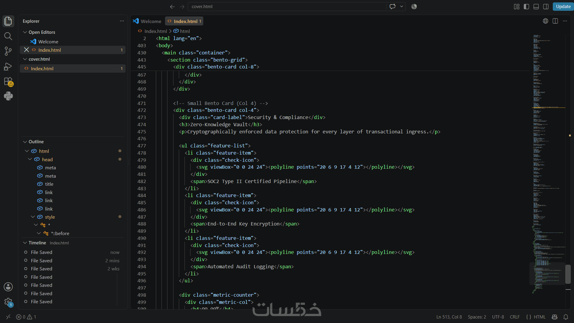
Task: Switch to the Welcome tab
Action: point(147,21)
